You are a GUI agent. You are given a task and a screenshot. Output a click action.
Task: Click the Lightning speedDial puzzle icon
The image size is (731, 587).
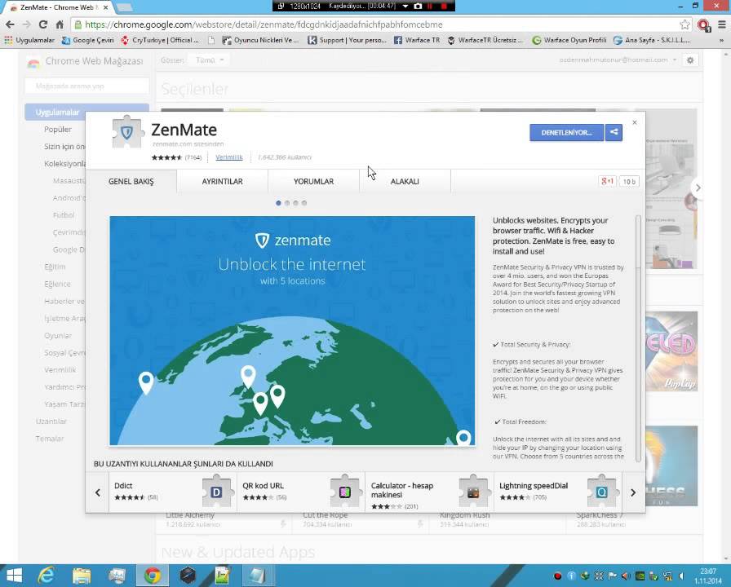point(602,491)
